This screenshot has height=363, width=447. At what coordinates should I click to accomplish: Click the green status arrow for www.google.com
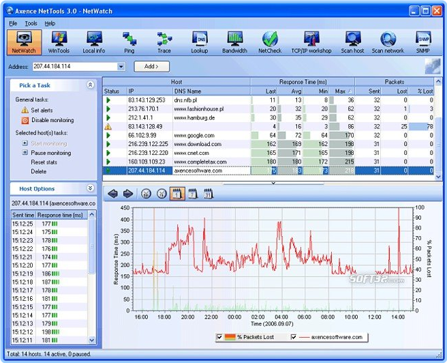tap(108, 135)
